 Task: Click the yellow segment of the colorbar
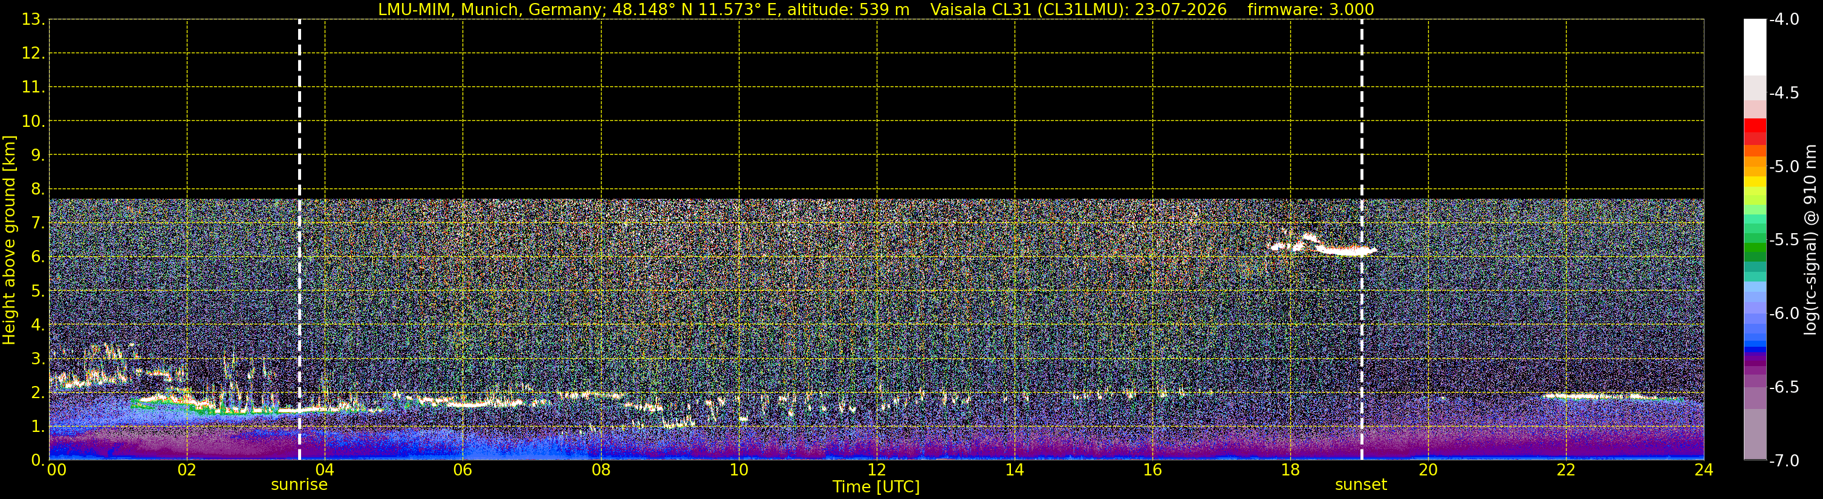1755,182
